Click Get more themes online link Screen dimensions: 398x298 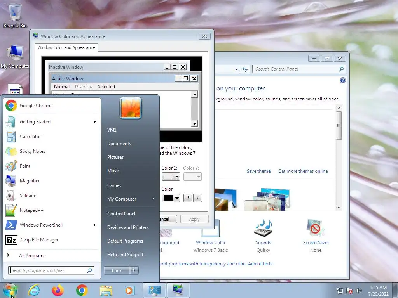click(303, 171)
